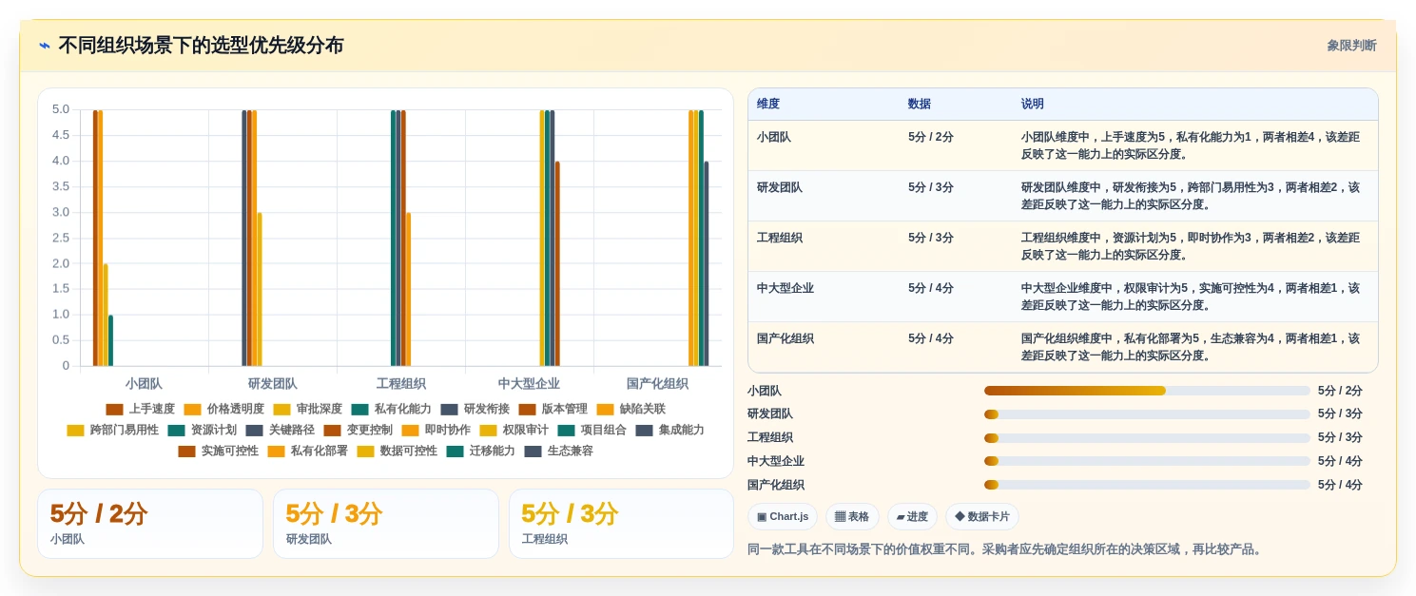
Task: Click the 国产化组织 label on the chart axis
Action: point(657,384)
